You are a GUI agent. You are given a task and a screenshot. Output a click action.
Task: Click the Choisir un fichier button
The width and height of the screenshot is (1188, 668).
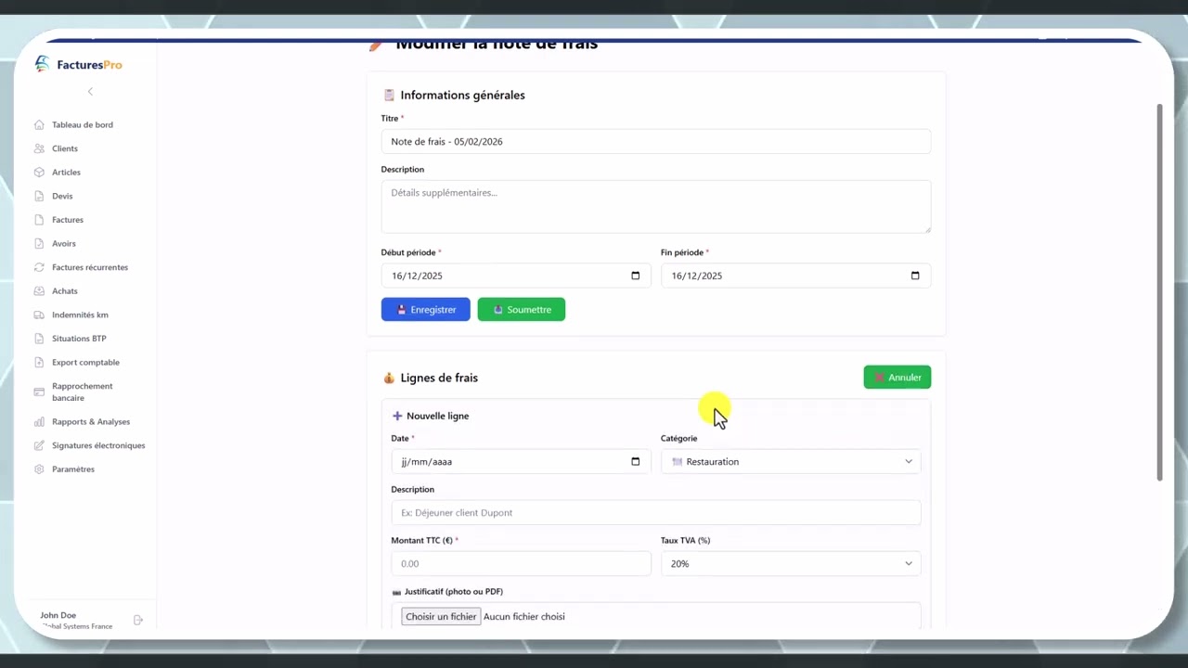[441, 616]
